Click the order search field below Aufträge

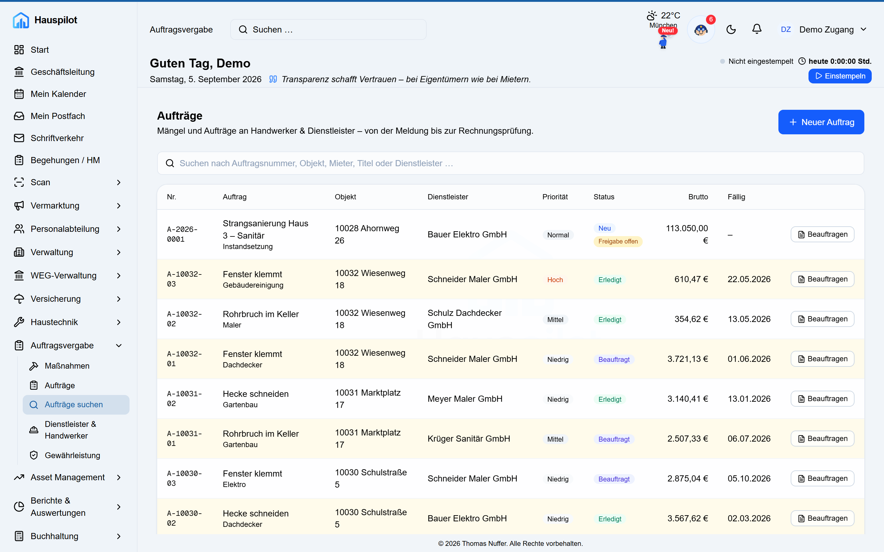tap(510, 163)
